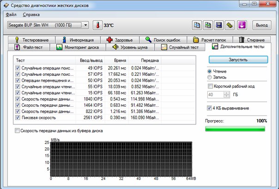Click the purple down-arrow icon
Screen dimensions: 279x189
tap(243, 25)
